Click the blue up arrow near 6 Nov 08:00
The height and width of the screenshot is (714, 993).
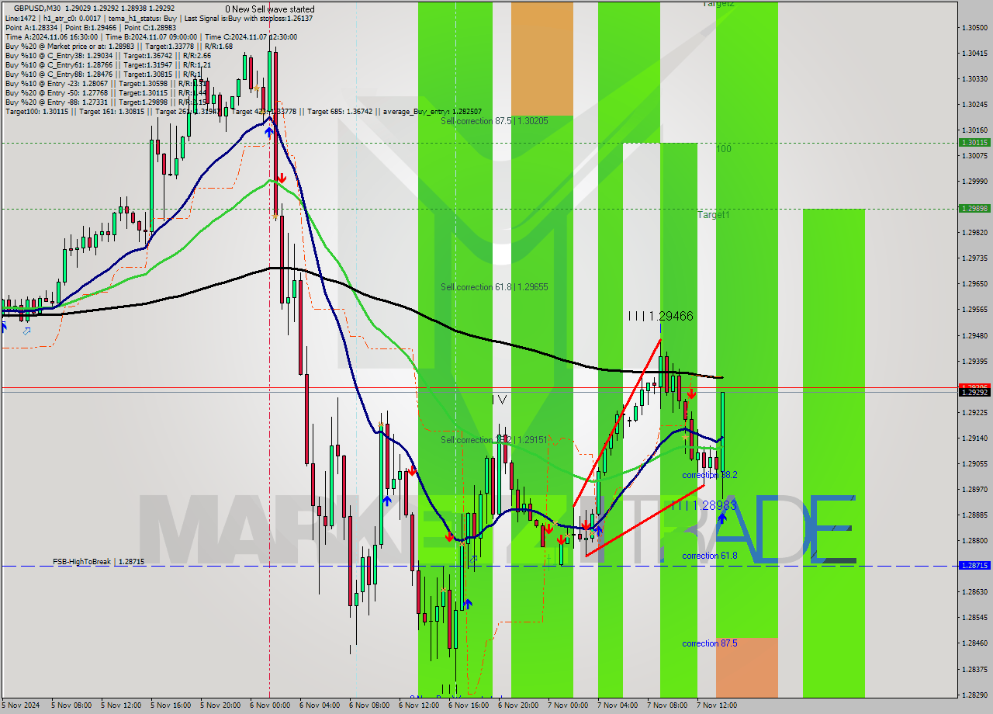tap(386, 501)
